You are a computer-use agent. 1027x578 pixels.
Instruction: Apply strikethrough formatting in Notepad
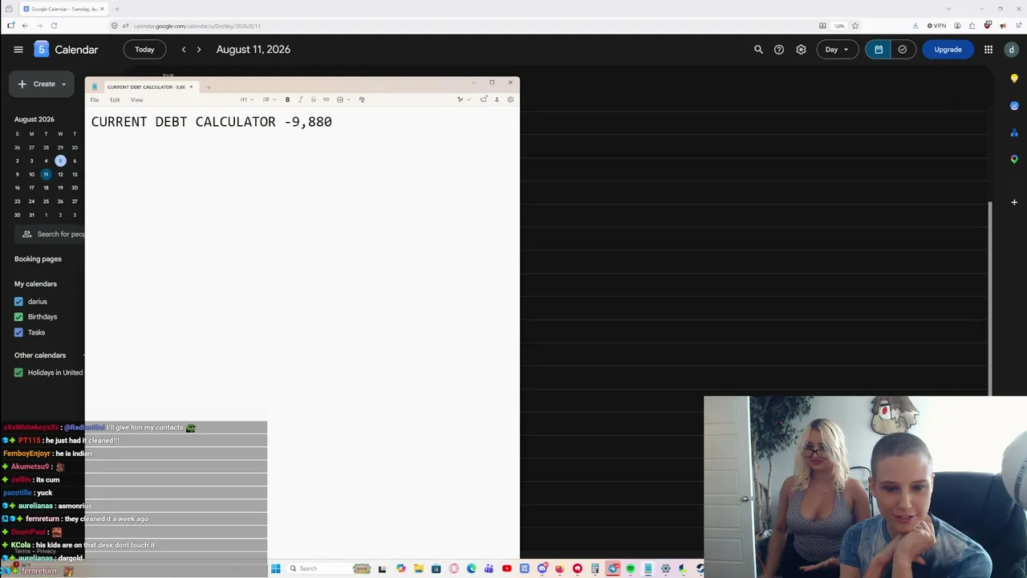click(x=313, y=100)
